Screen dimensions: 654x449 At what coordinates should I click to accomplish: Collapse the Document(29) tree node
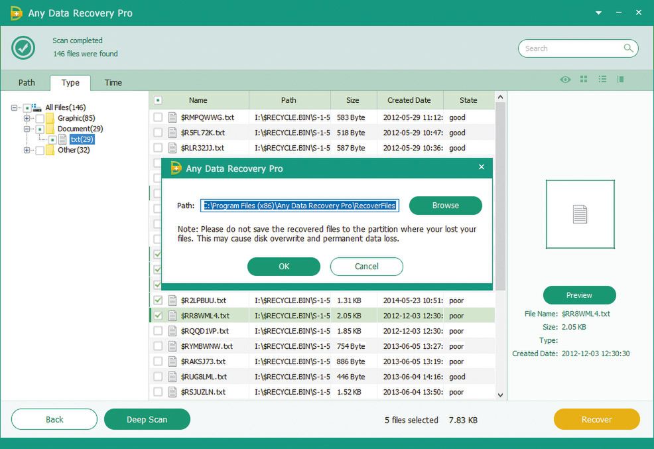(27, 129)
